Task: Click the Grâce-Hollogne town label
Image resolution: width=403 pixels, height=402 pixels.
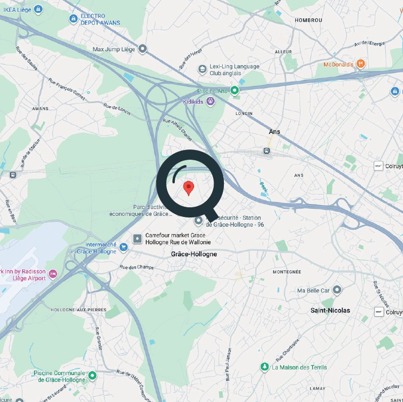Action: pyautogui.click(x=194, y=254)
